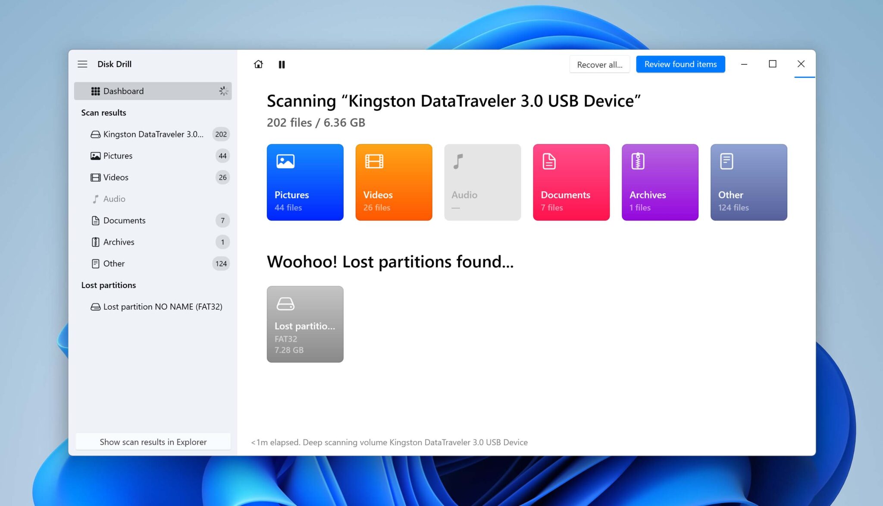Click the Documents icon in the sidebar
The height and width of the screenshot is (506, 883).
tap(95, 220)
